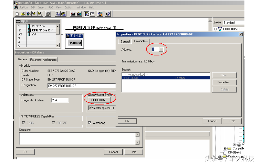Image resolution: width=258 pixels, height=164 pixels.
Task: Open the Address dropdown list
Action: [161, 49]
